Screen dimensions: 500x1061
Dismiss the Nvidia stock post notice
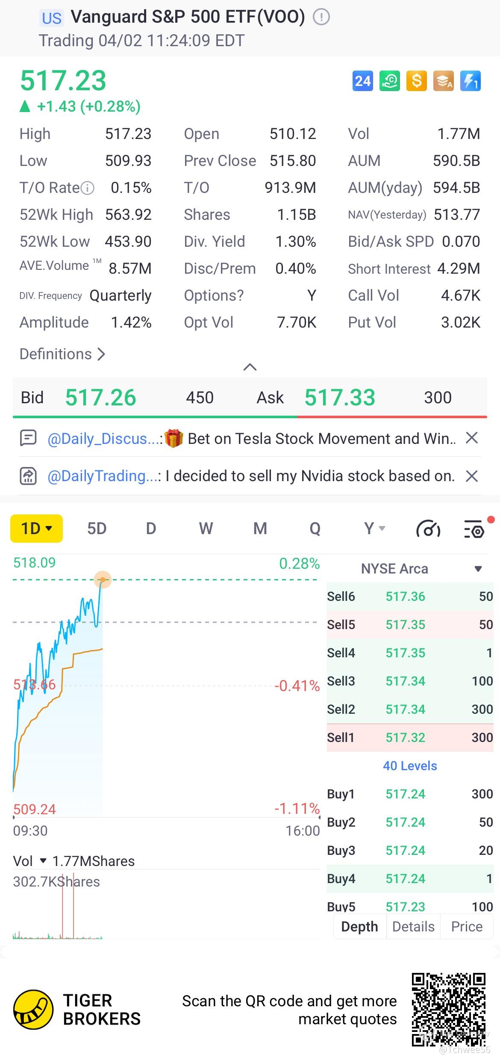471,476
